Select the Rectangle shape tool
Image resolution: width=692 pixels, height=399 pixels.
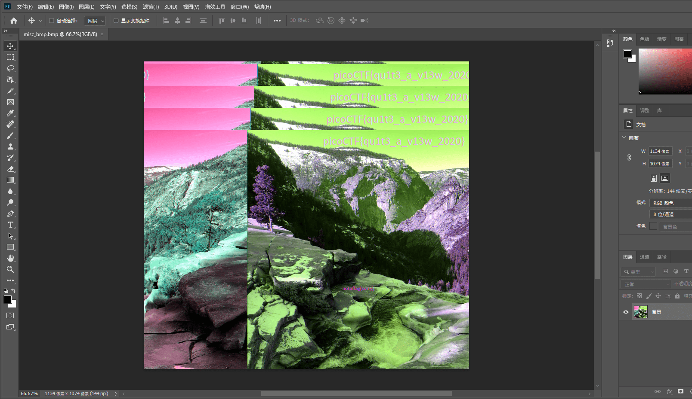[10, 247]
